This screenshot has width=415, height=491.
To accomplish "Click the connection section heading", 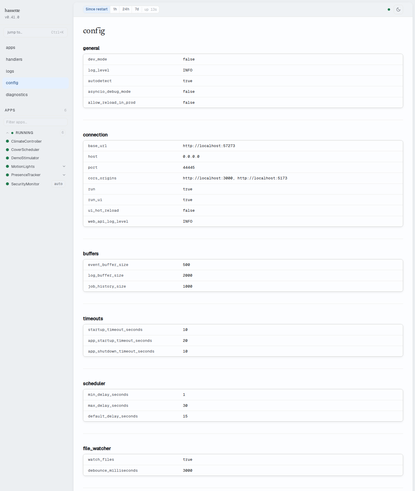I will [95, 135].
